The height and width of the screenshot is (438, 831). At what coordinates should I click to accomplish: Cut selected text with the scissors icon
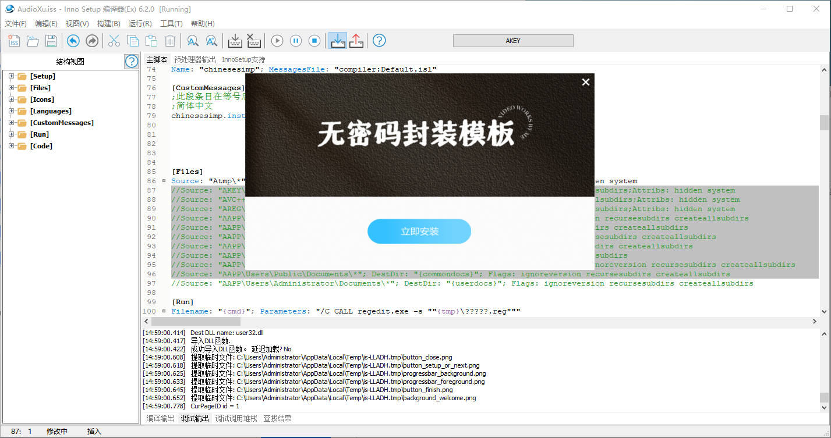(114, 41)
